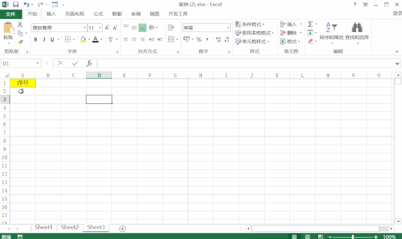Open the Format cells menu
Screen dimensions: 402x239
(x=290, y=42)
